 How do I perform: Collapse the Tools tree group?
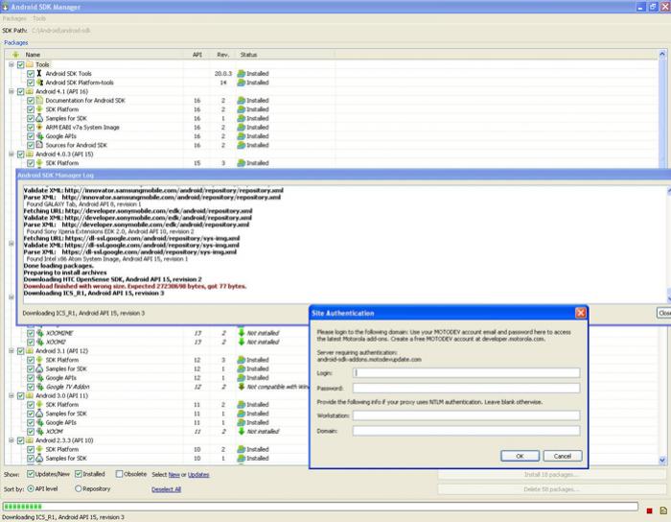pyautogui.click(x=12, y=64)
